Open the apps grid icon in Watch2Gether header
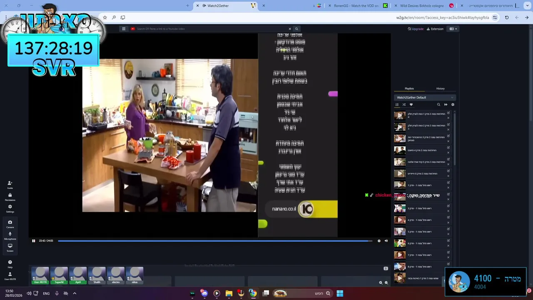This screenshot has height=300, width=533. [124, 29]
